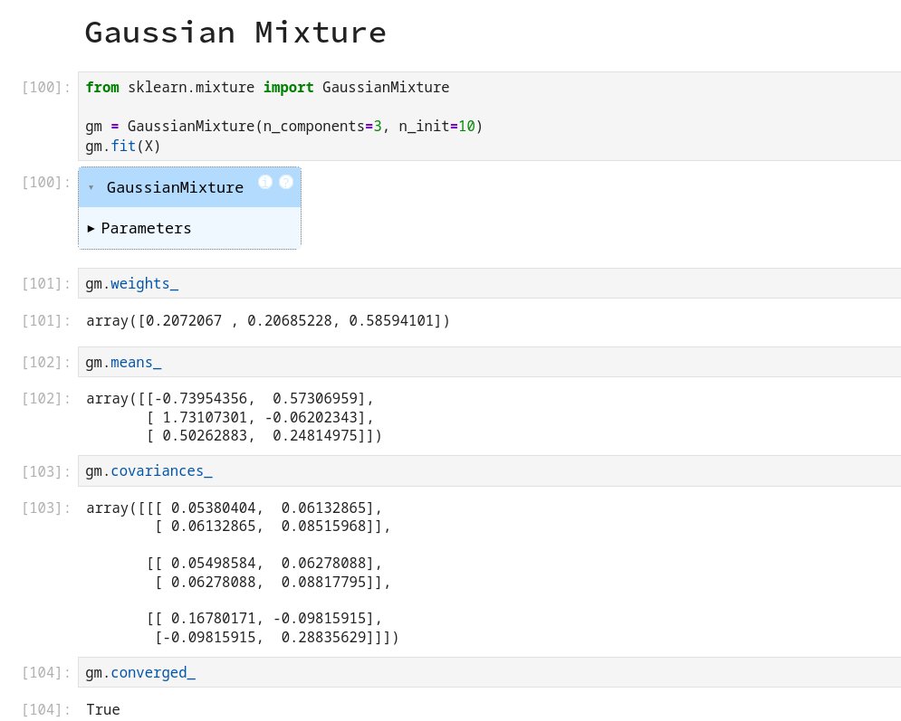This screenshot has width=901, height=721.
Task: Click the [104] input cell prompt
Action: 46,672
